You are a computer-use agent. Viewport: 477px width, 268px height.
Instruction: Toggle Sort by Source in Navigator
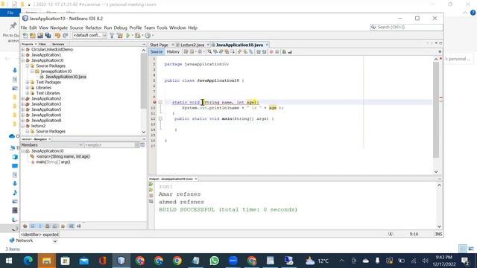[79, 226]
